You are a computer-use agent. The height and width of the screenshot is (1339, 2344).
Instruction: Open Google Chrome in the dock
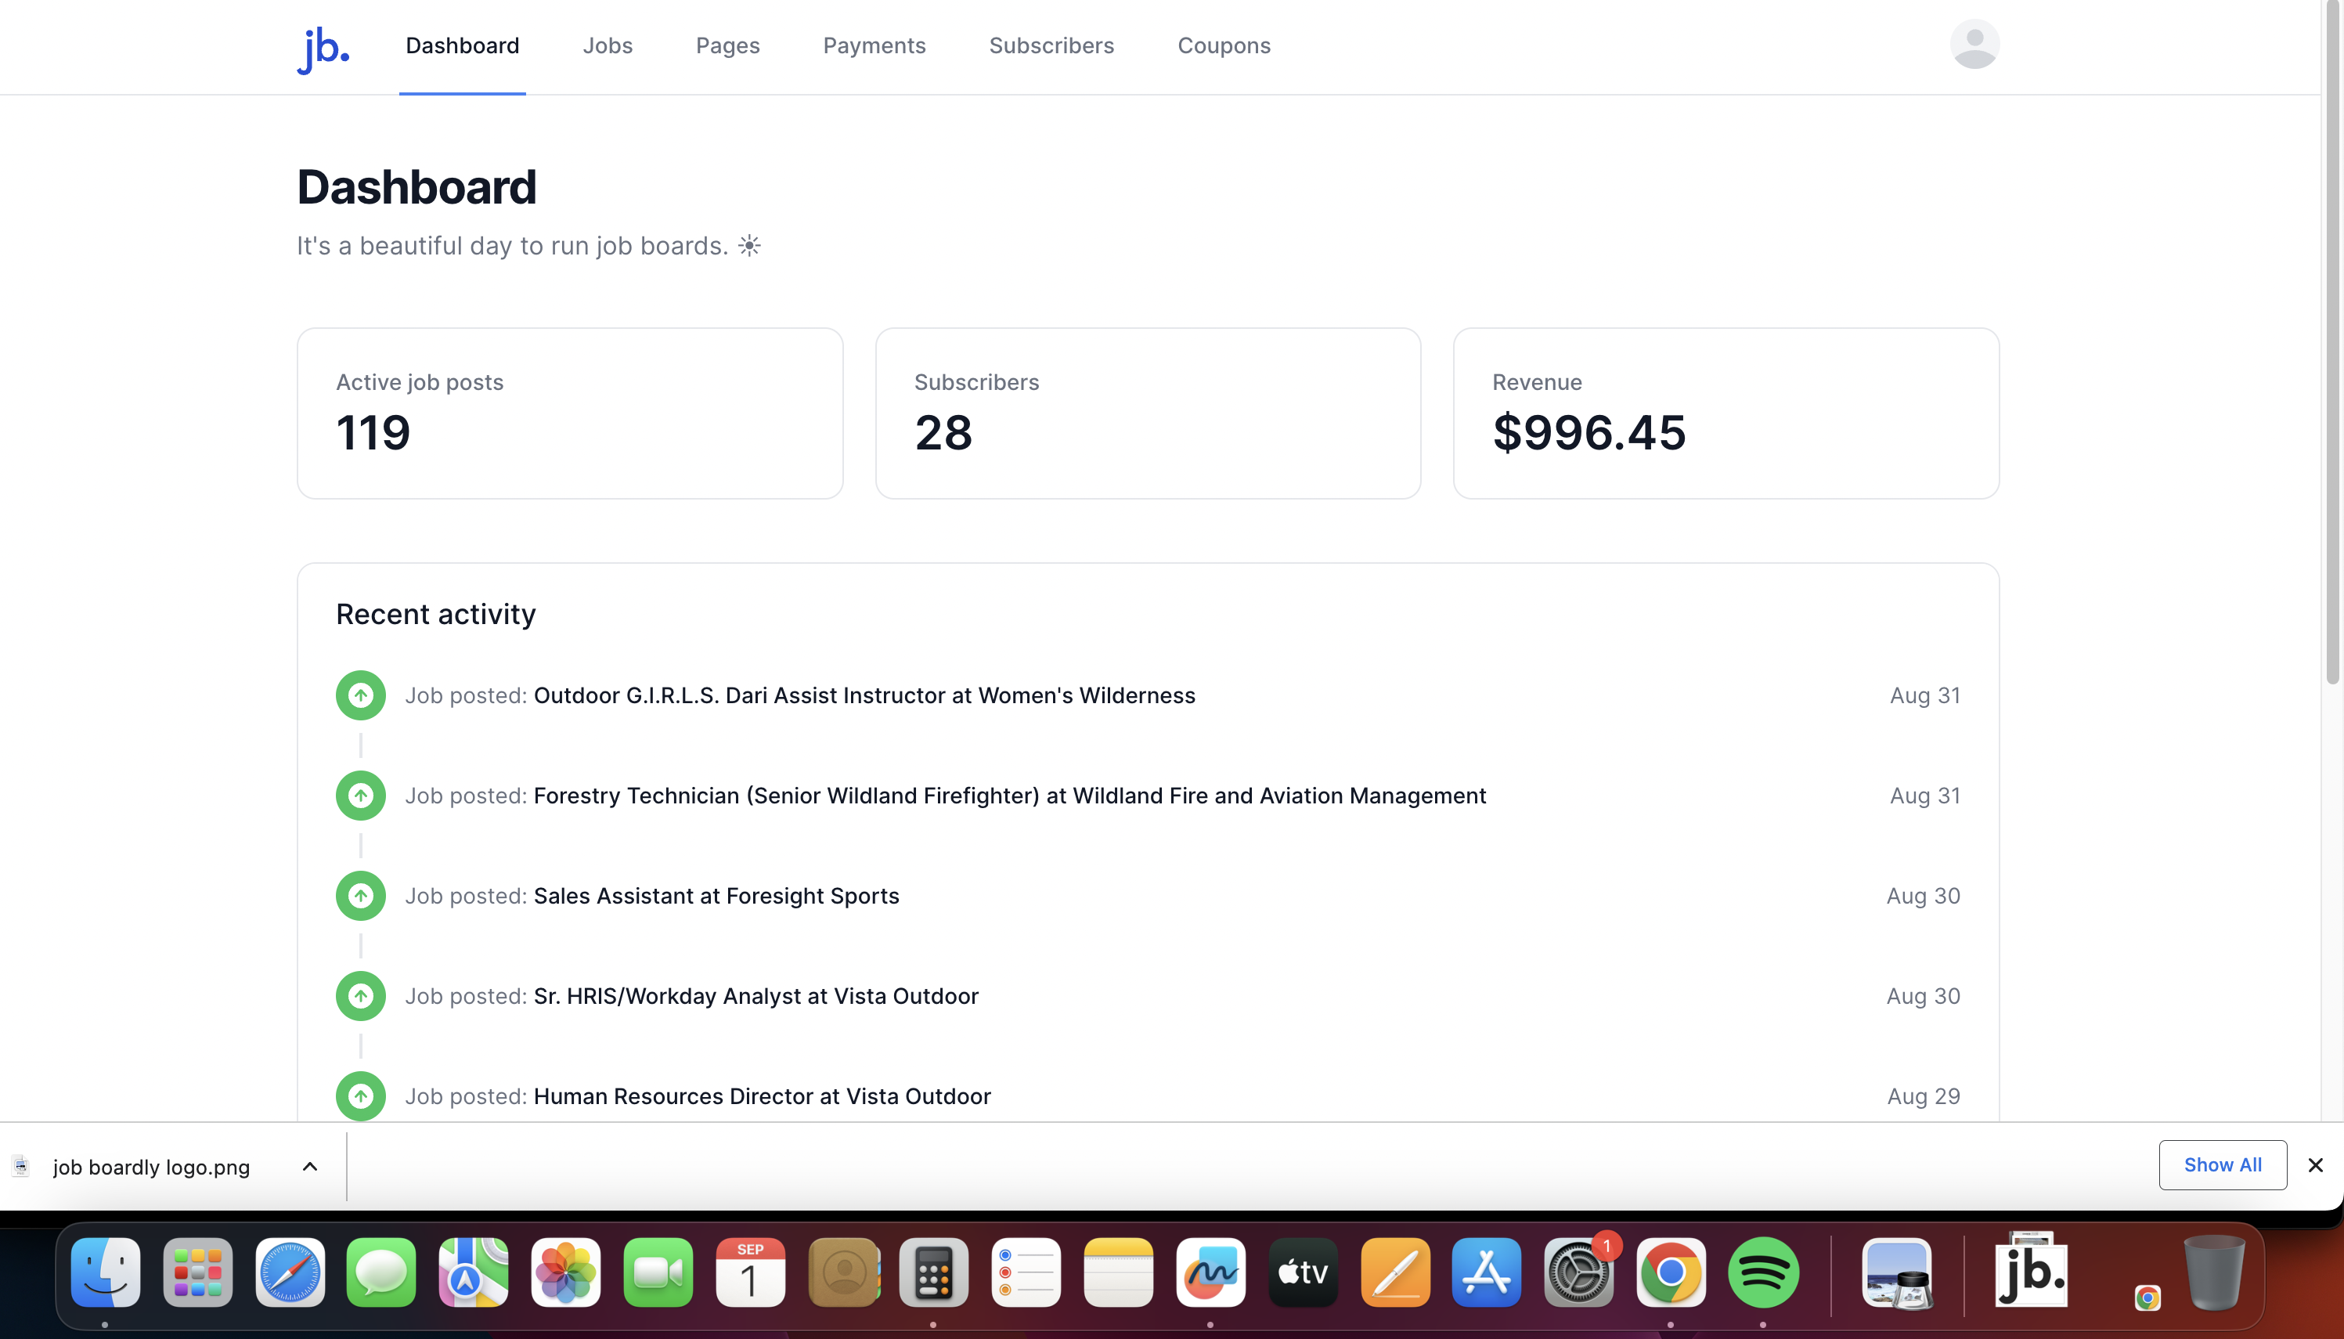click(x=1671, y=1272)
